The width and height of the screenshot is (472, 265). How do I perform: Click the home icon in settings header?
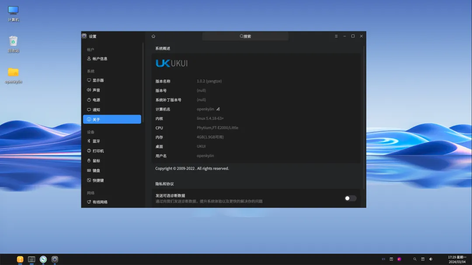(153, 36)
